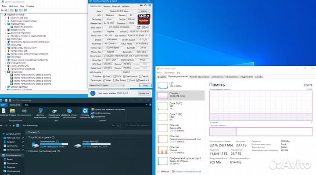Open Действие menu in Device Manager
Viewport: 316px width, 175px height.
[x=13, y=6]
